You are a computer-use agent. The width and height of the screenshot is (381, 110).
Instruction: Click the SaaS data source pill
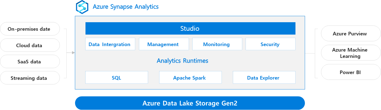pos(30,61)
